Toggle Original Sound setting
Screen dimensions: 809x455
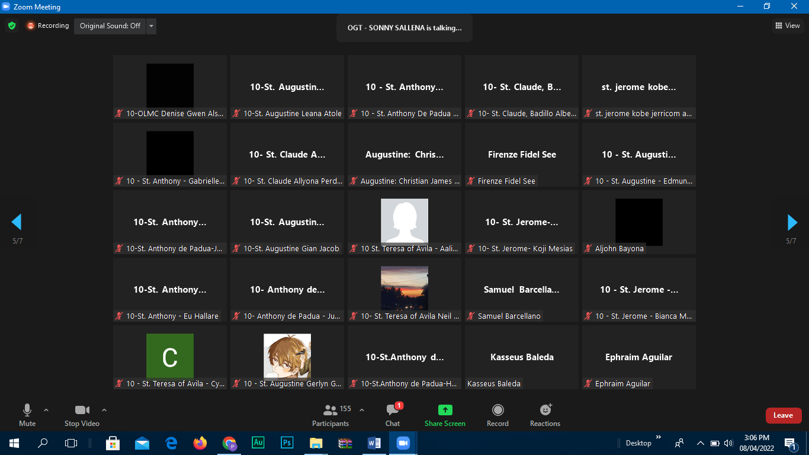[x=110, y=26]
